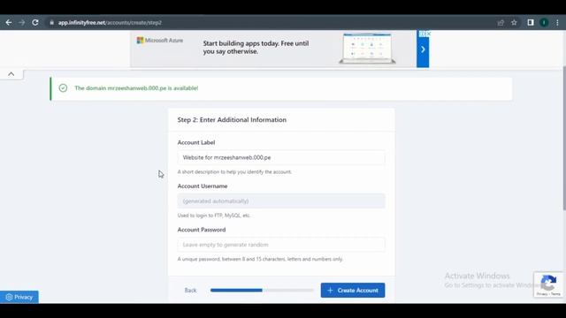Click the 'A short description' hint text
This screenshot has height=318, width=566.
click(234, 171)
